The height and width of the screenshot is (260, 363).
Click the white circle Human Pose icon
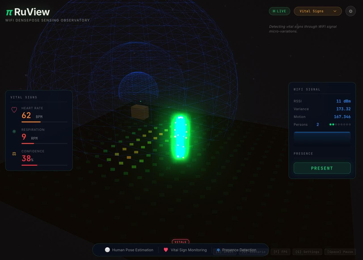(x=107, y=250)
